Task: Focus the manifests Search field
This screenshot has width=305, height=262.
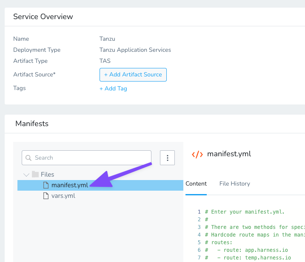Action: 86,158
